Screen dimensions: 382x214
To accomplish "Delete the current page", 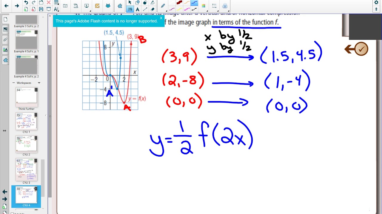I will tap(33, 10).
